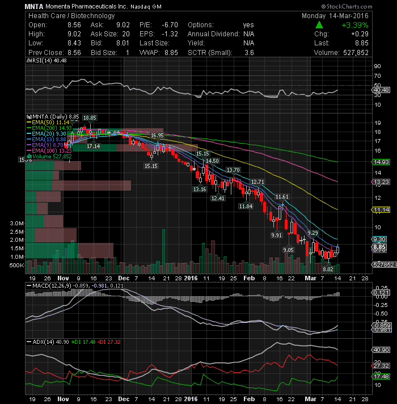This screenshot has height=404, width=397.
Task: Click the date Monday 14-Mar-2016
Action: (335, 16)
